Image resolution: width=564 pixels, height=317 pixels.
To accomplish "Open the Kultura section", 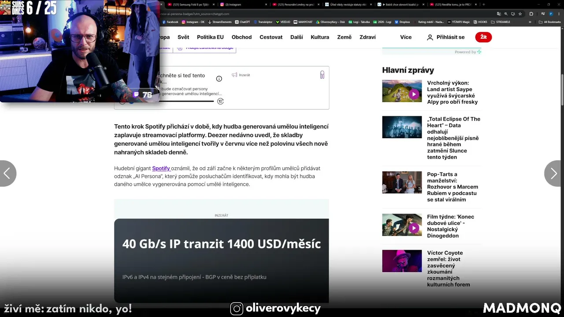I will (x=320, y=37).
